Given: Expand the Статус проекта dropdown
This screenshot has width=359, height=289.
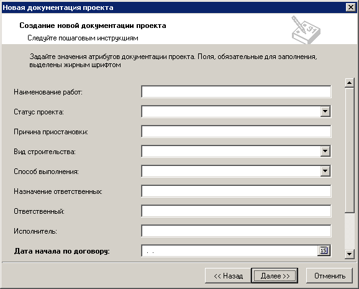Looking at the screenshot, I should click(x=325, y=112).
